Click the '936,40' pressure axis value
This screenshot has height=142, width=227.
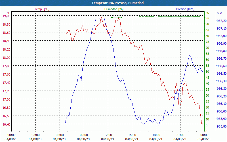coord(222,81)
